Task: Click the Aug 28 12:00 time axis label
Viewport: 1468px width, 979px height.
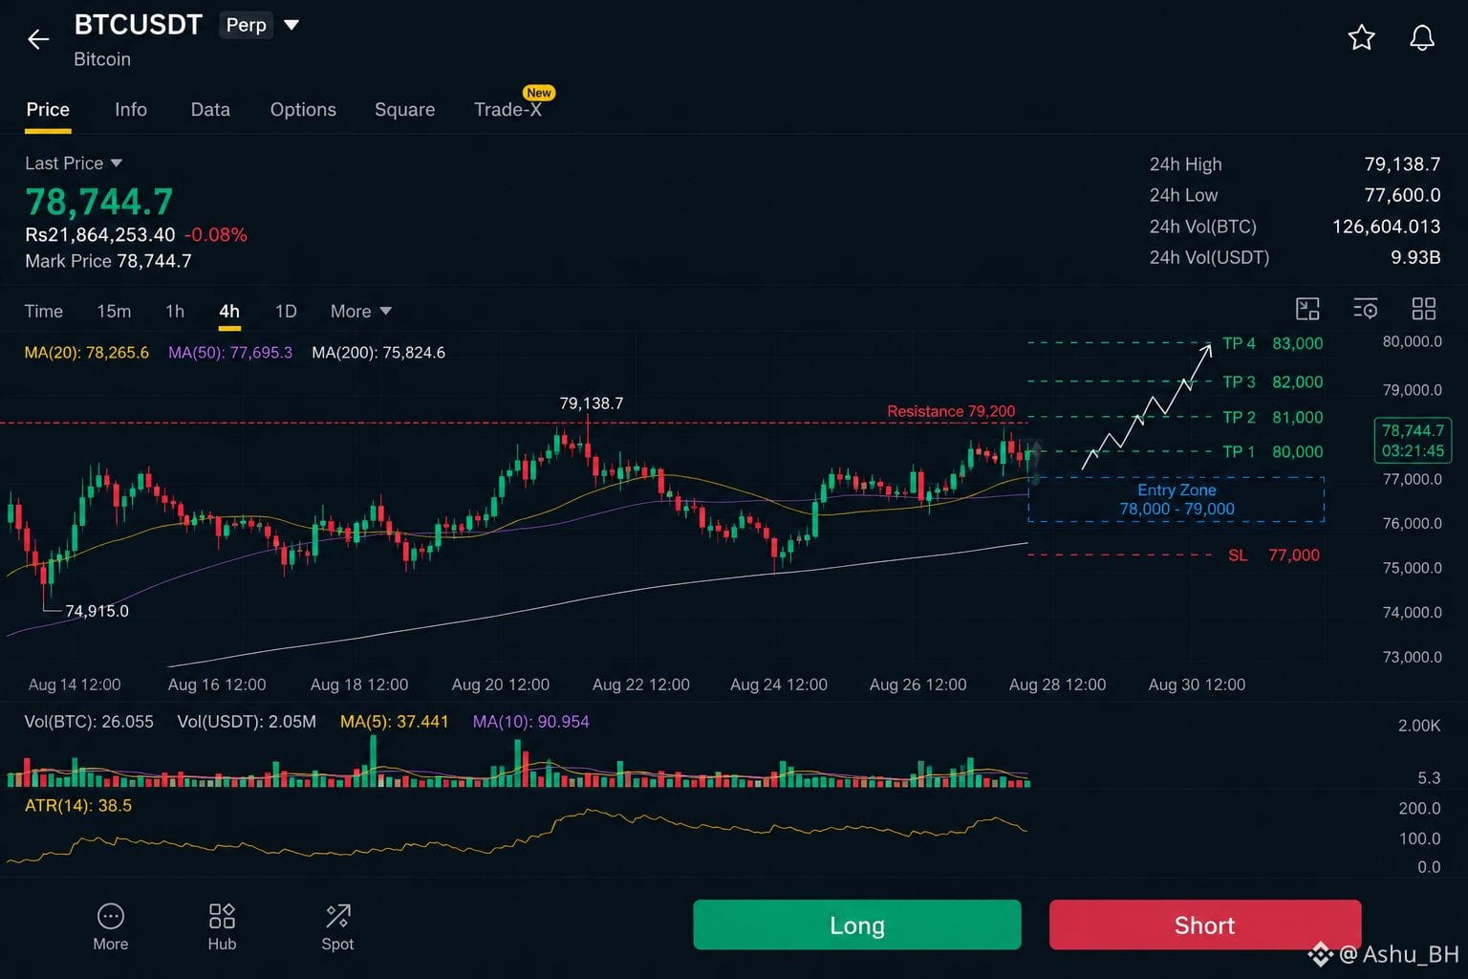Action: point(1057,685)
